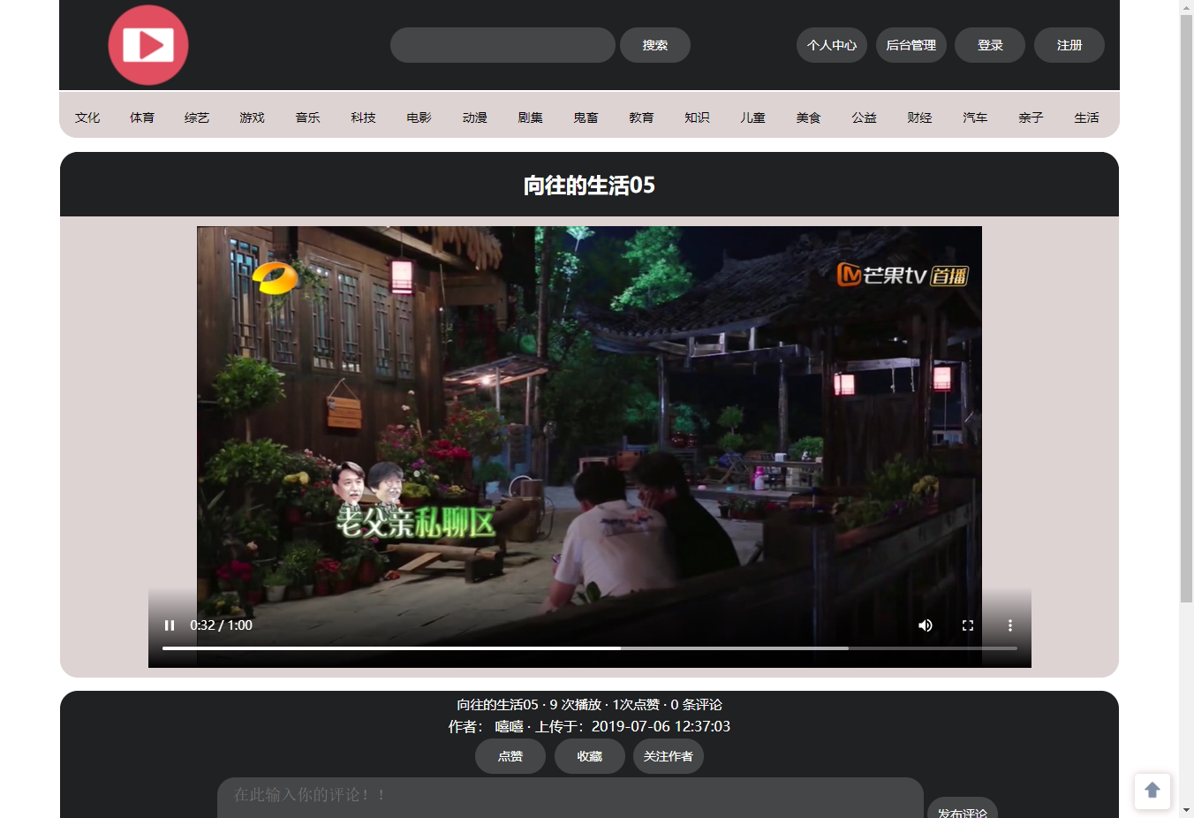Select the 科技 category
Viewport: 1194px width, 818px height.
click(x=363, y=117)
